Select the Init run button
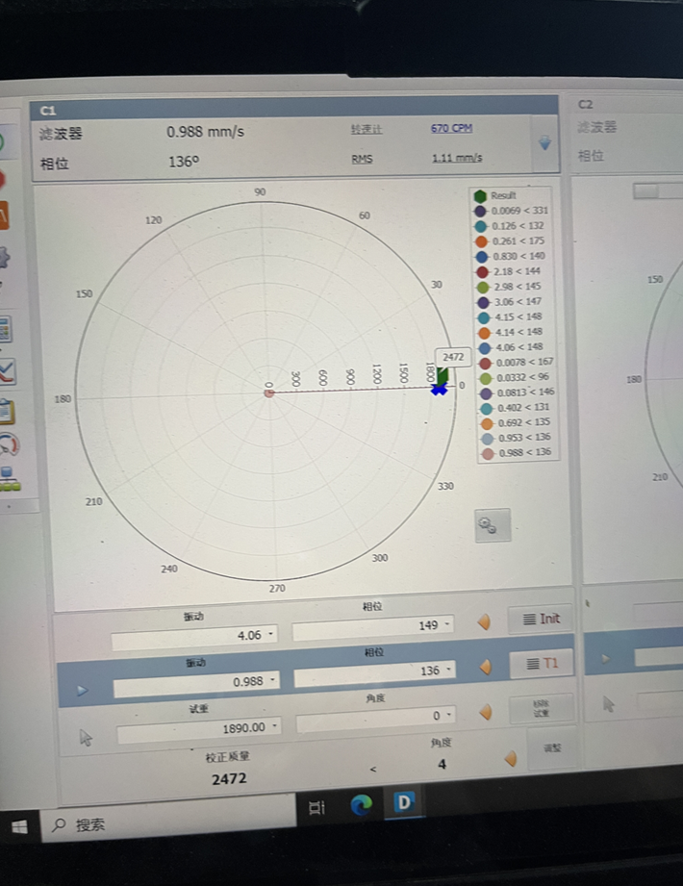This screenshot has width=683, height=886. click(x=541, y=620)
